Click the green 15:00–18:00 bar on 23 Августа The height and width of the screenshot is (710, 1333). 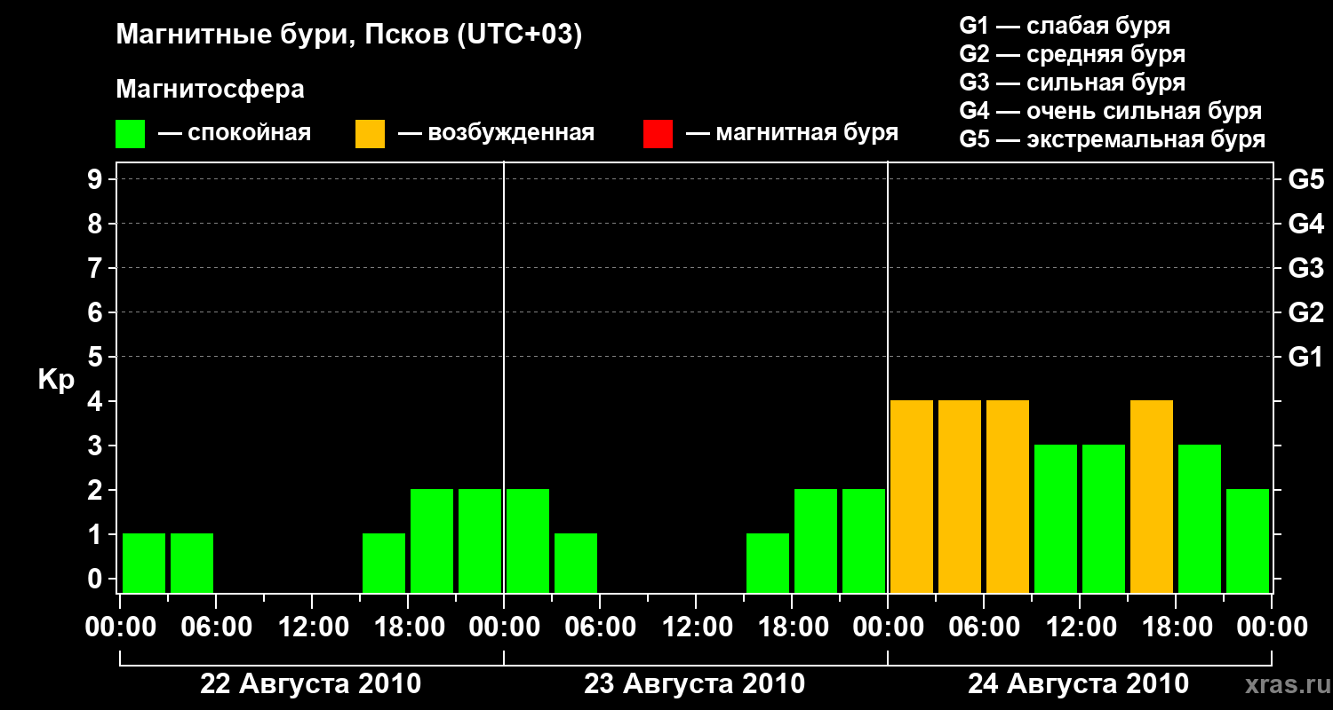point(768,563)
